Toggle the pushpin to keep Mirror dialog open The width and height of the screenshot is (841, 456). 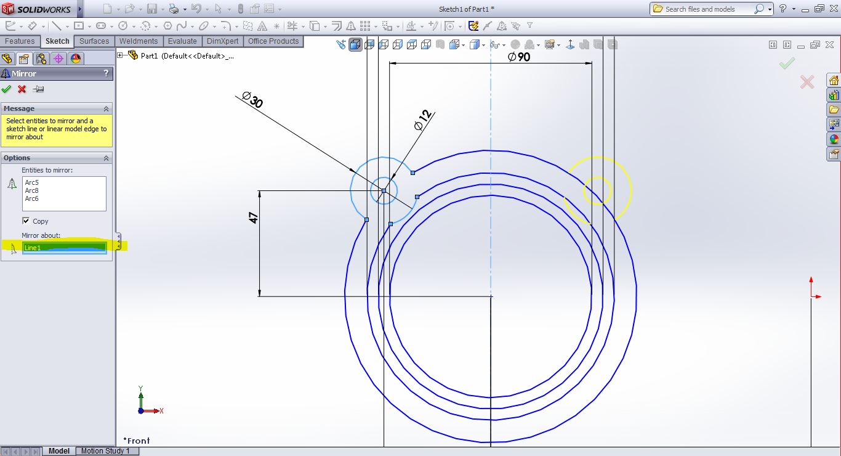[37, 89]
